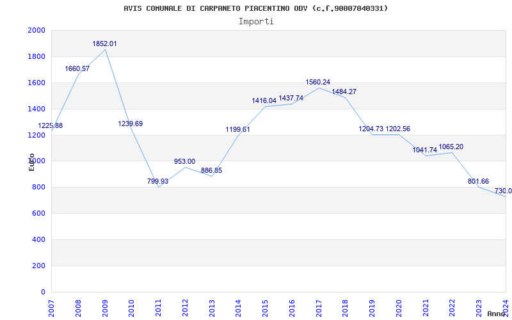Screen dimensions: 512x320
Task: Select data label 1239.69
Action: point(131,124)
